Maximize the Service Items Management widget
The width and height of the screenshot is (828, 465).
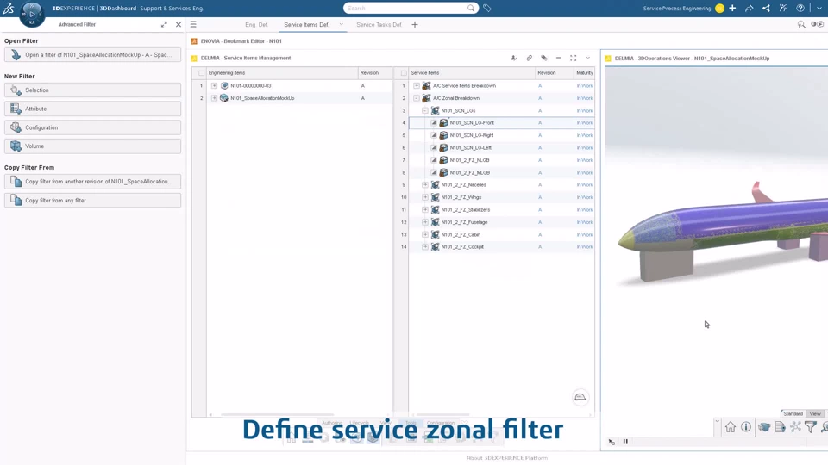[x=573, y=58]
